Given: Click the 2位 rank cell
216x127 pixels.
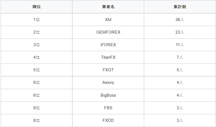Looking at the screenshot, I should (x=36, y=32).
